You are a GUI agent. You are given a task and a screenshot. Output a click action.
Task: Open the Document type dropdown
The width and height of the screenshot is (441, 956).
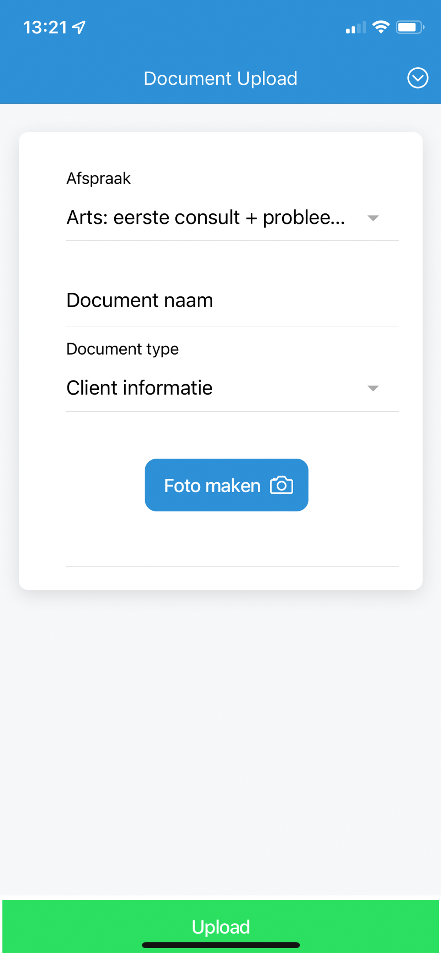[x=232, y=389]
